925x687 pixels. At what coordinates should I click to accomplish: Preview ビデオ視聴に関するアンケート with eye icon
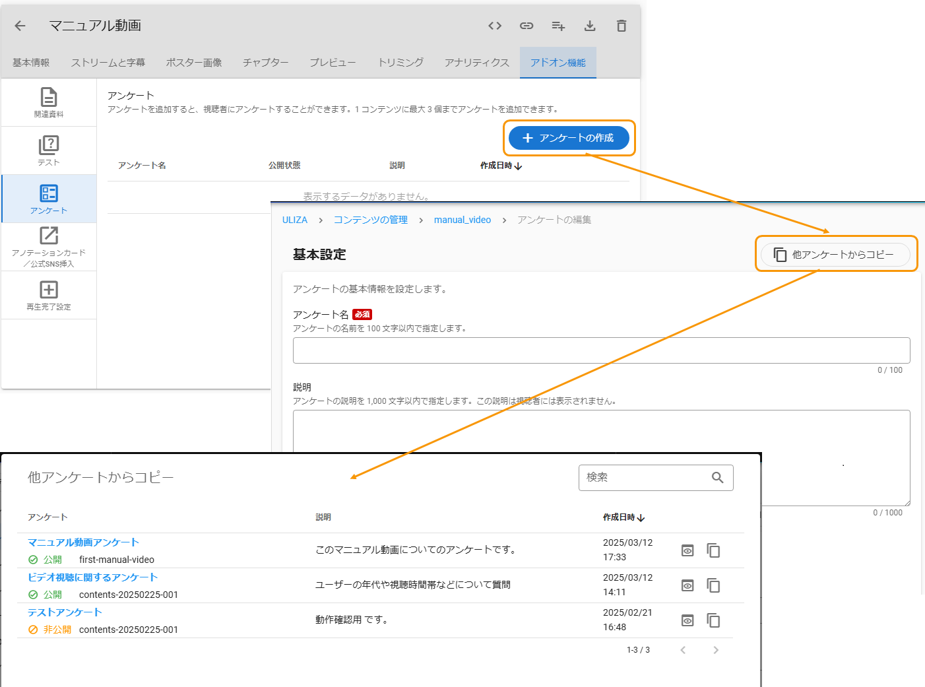(x=687, y=585)
